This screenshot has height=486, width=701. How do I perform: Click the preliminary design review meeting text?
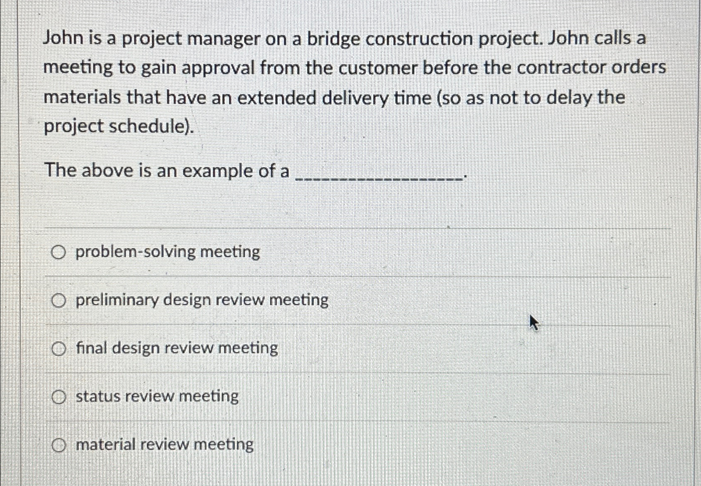[201, 300]
